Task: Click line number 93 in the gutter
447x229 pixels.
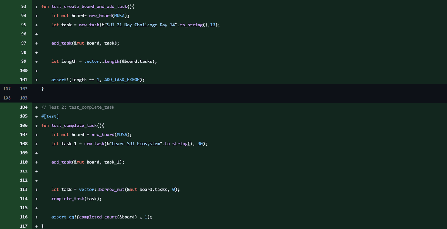Action: pos(23,6)
